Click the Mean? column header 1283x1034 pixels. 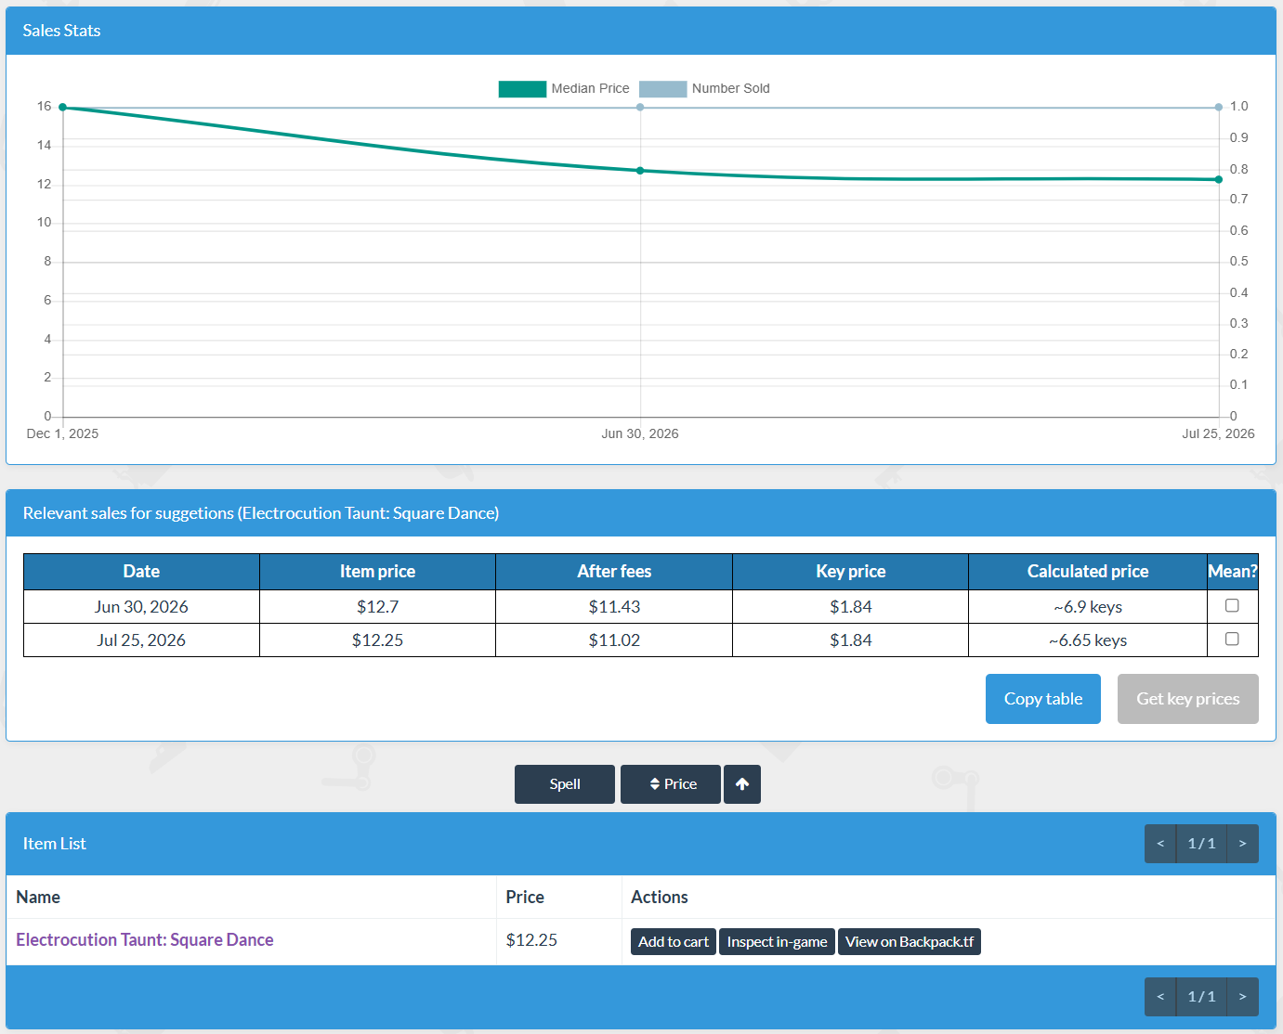[1233, 572]
